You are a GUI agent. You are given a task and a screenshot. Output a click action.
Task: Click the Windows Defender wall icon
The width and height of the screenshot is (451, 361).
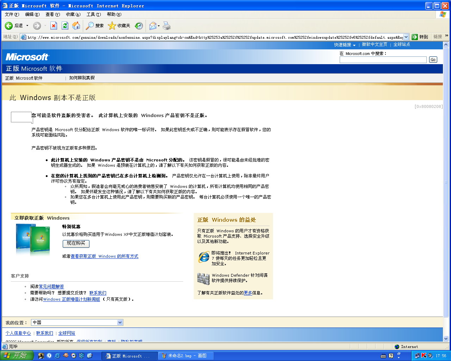[203, 279]
